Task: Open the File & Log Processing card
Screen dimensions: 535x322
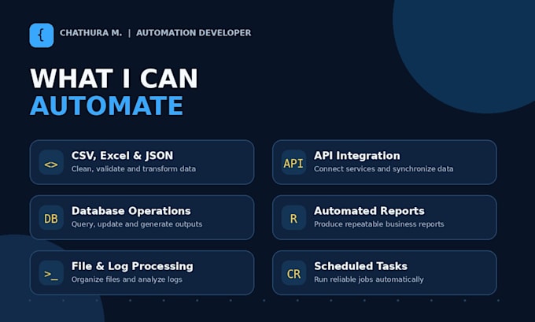Action: (142, 273)
